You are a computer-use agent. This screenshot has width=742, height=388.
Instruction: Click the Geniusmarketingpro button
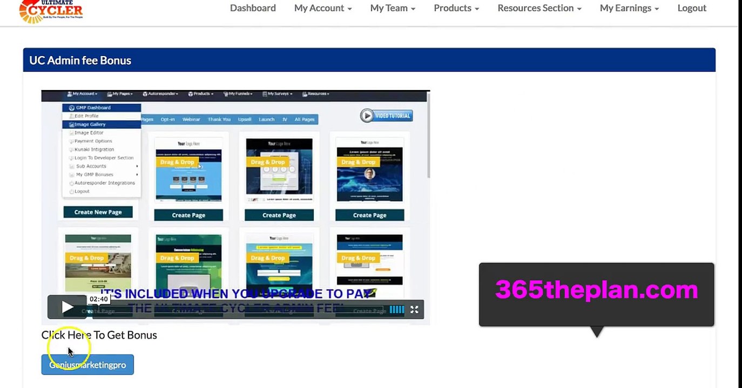coord(87,365)
